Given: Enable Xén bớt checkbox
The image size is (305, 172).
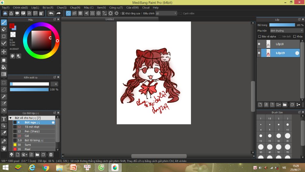Looking at the screenshot, I should 280,36.
